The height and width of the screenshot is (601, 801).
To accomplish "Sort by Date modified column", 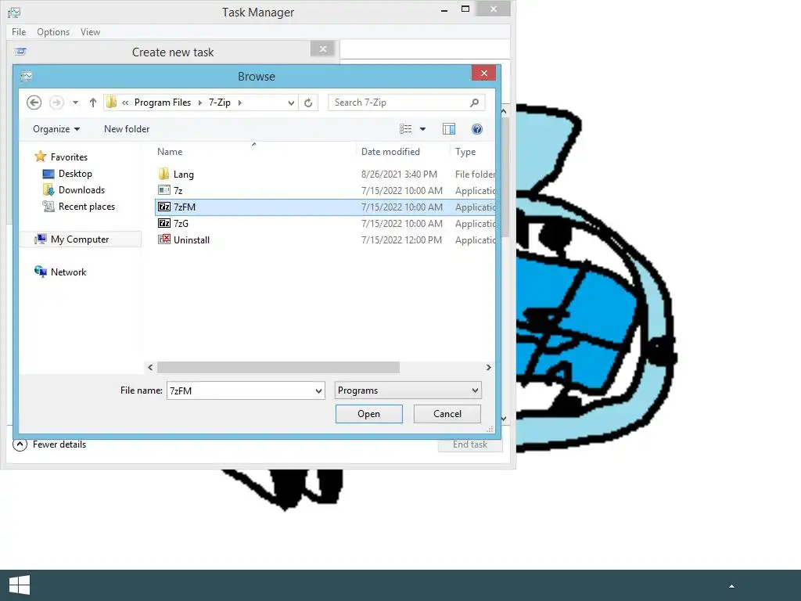I will [390, 152].
